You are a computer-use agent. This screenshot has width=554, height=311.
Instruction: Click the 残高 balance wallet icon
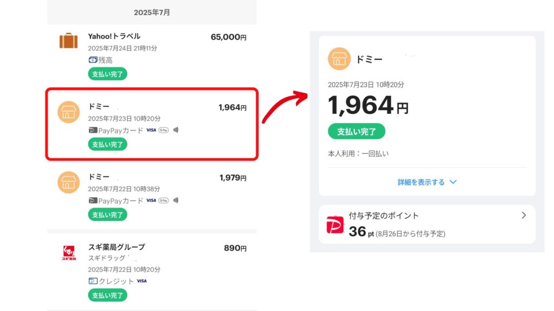coord(93,60)
